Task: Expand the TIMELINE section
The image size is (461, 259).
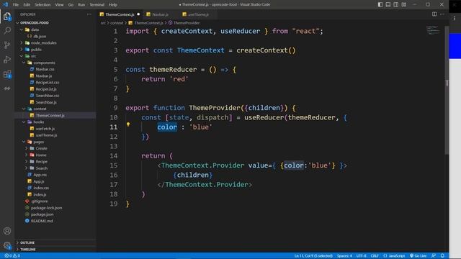Action: coord(28,250)
